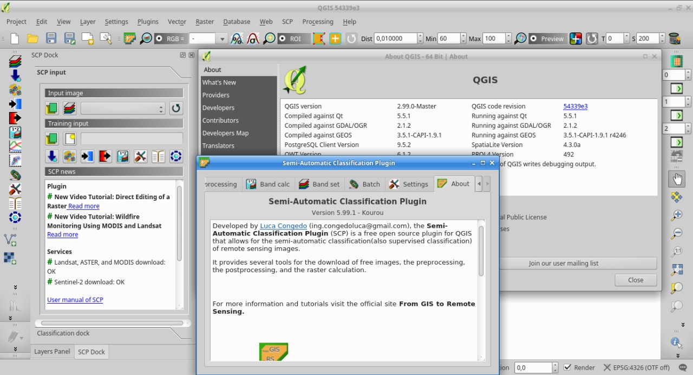Click the user manual book icon in SCP Dock
Viewport: 693px width, 375px height.
click(x=158, y=156)
